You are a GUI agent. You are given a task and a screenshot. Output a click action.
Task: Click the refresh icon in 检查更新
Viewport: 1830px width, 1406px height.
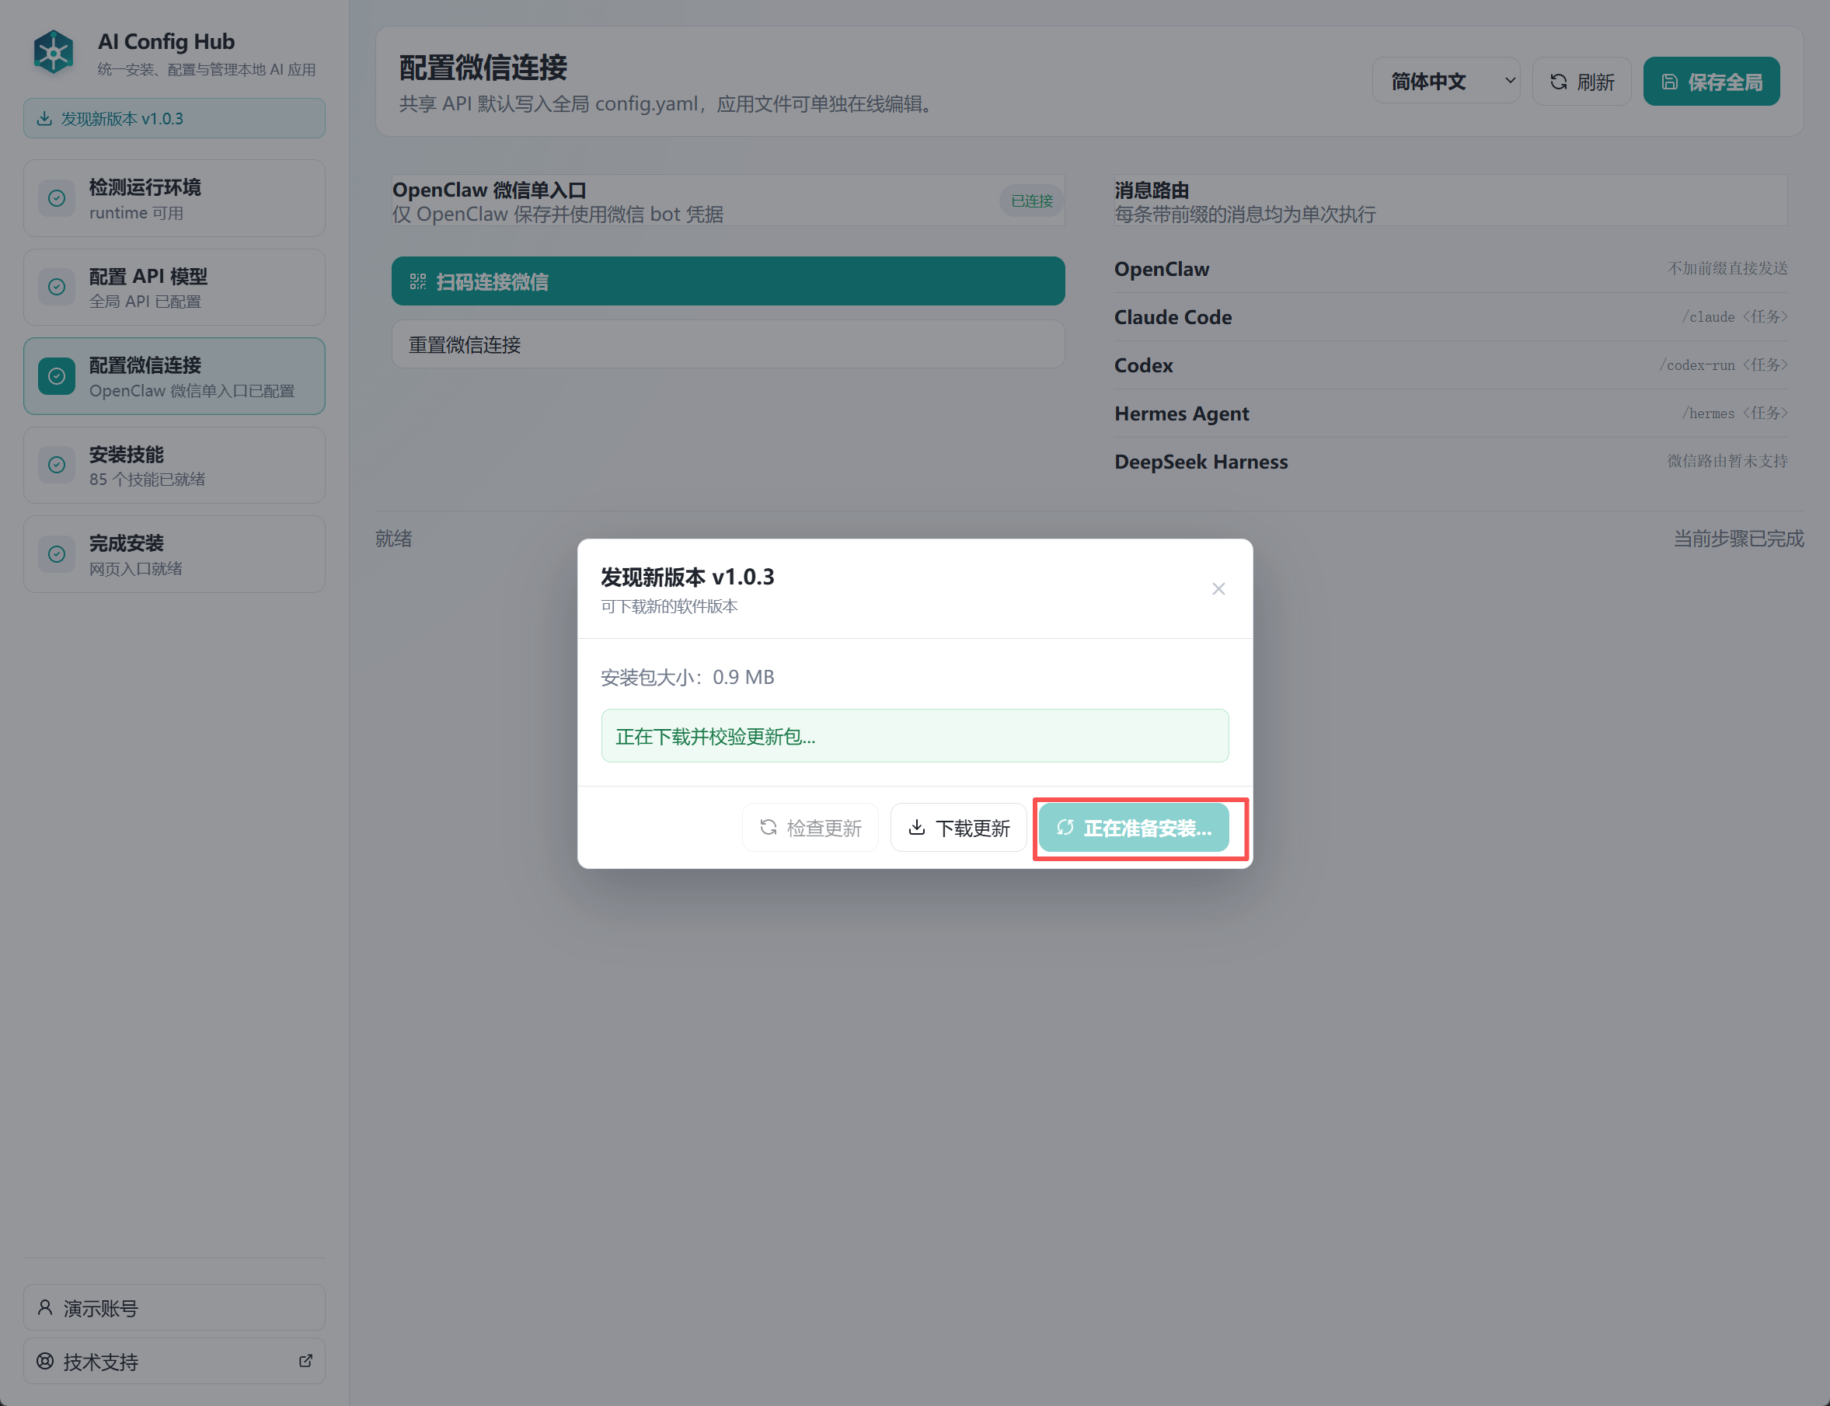[769, 828]
